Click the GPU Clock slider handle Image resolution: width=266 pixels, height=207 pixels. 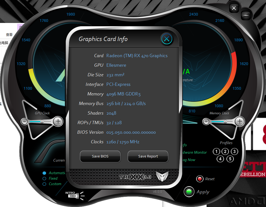click(42, 121)
